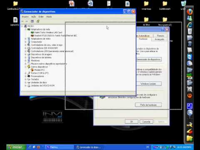Image resolution: width=200 pixels, height=150 pixels.
Task: Click OK in System Properties dialog
Action: tap(132, 122)
